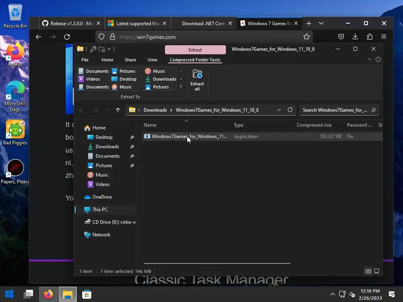
Task: Open Firefox extensions menu
Action: point(370,37)
